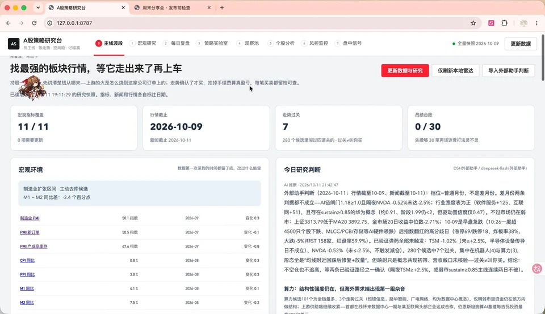Viewport: 545px width, 314px height.
Task: Click the red 更新数据与研究 button
Action: (405, 71)
